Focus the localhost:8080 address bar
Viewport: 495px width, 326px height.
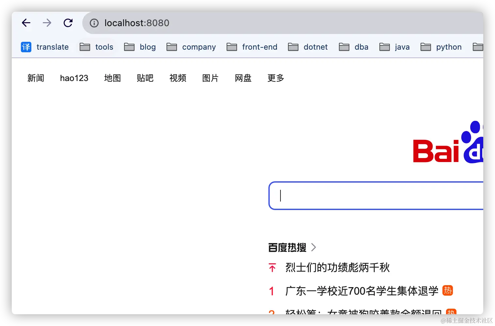pos(283,23)
